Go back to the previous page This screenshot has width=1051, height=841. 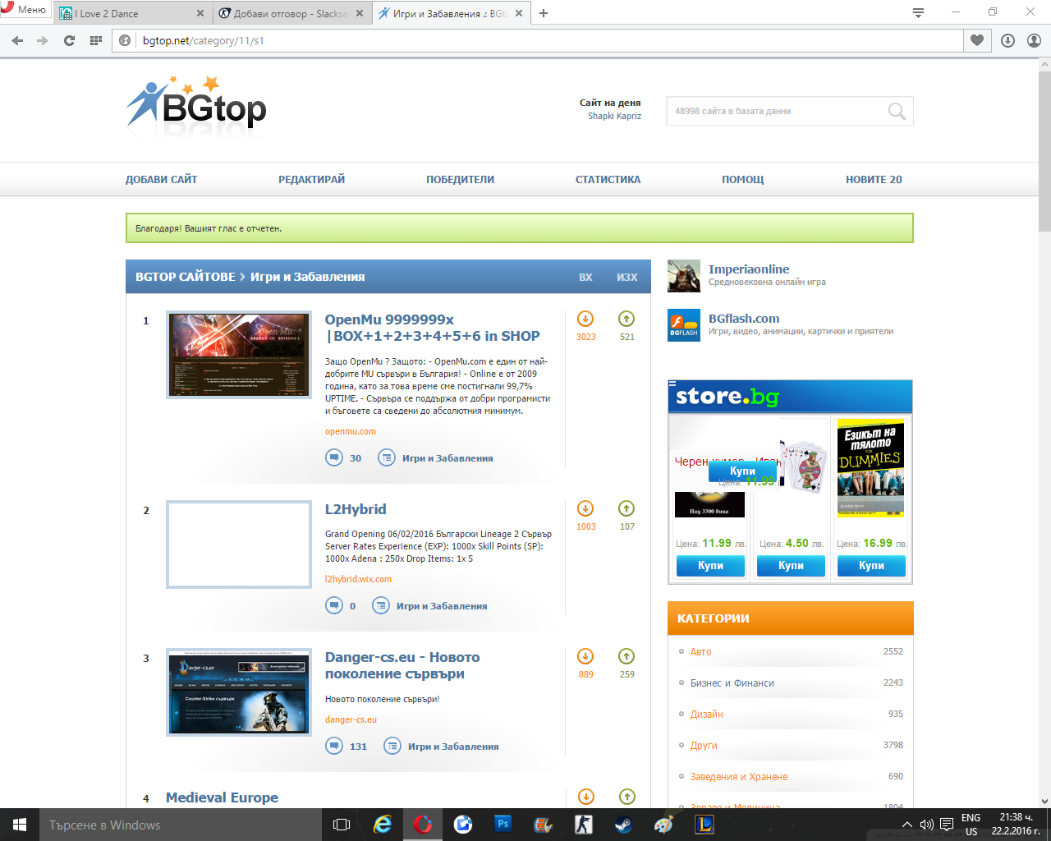(x=18, y=40)
